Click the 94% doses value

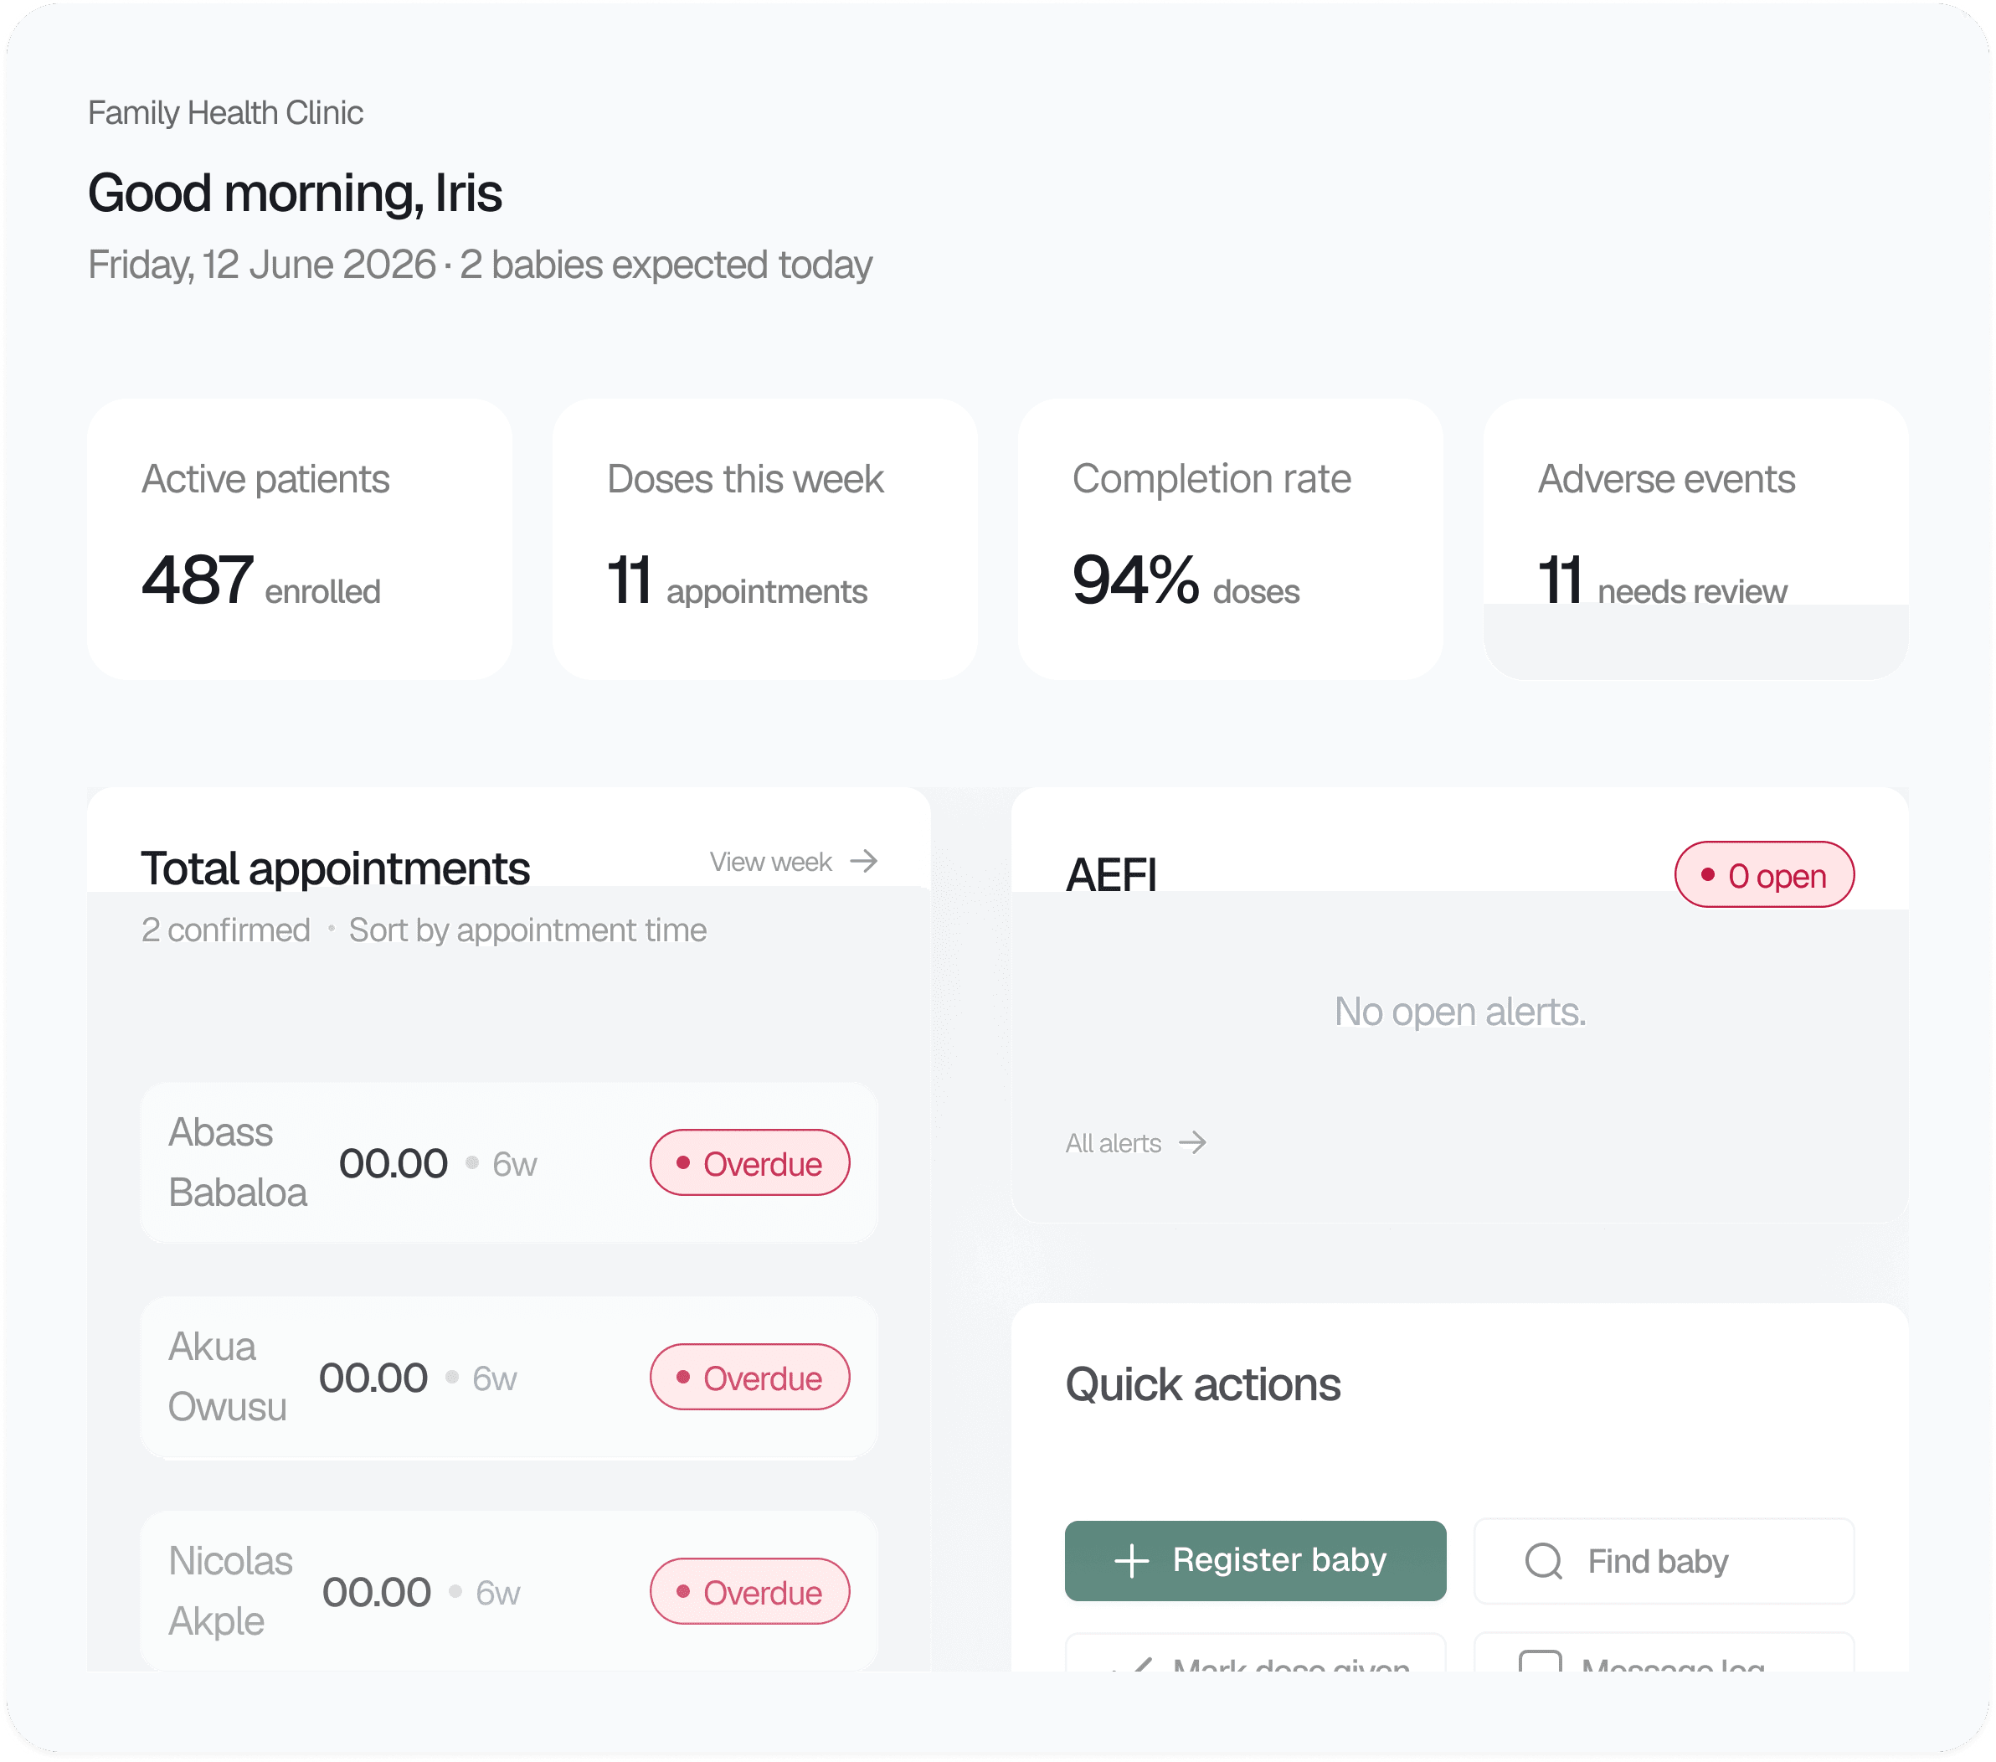pyautogui.click(x=1186, y=581)
